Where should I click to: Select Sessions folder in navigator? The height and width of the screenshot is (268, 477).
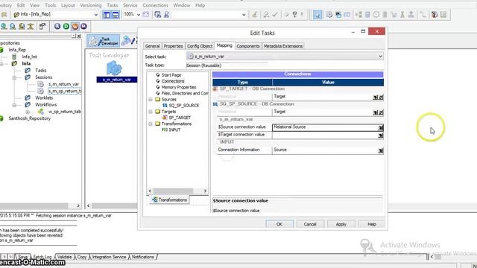point(43,77)
